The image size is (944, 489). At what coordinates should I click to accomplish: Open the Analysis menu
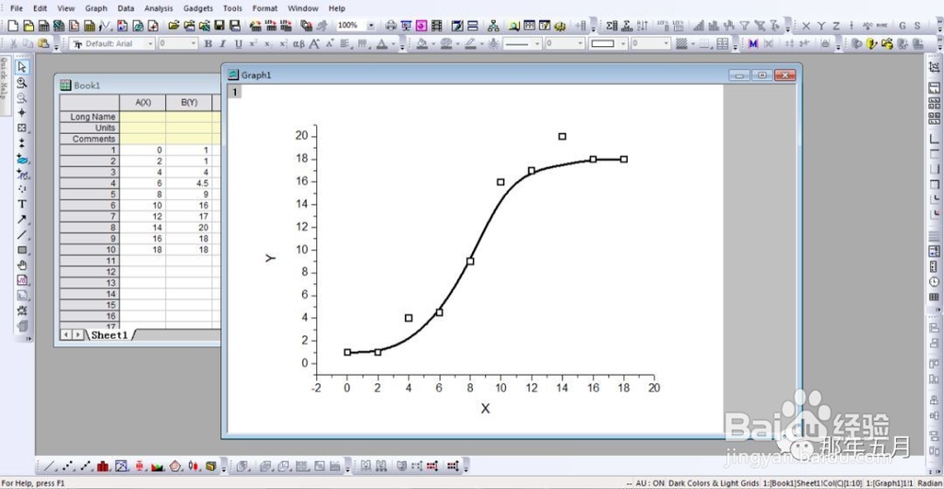[x=159, y=8]
